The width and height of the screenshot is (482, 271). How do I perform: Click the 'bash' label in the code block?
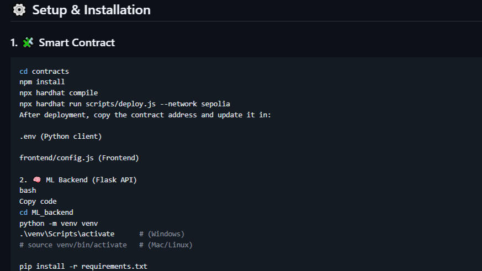28,190
